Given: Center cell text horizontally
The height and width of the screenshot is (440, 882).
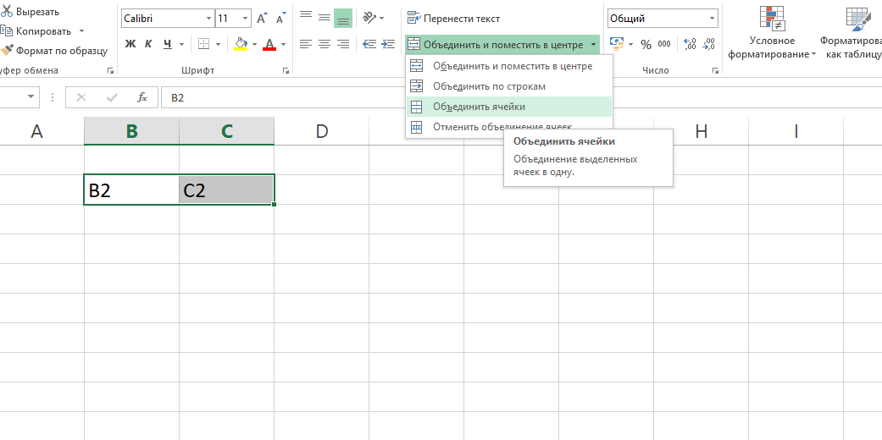Looking at the screenshot, I should [x=324, y=44].
